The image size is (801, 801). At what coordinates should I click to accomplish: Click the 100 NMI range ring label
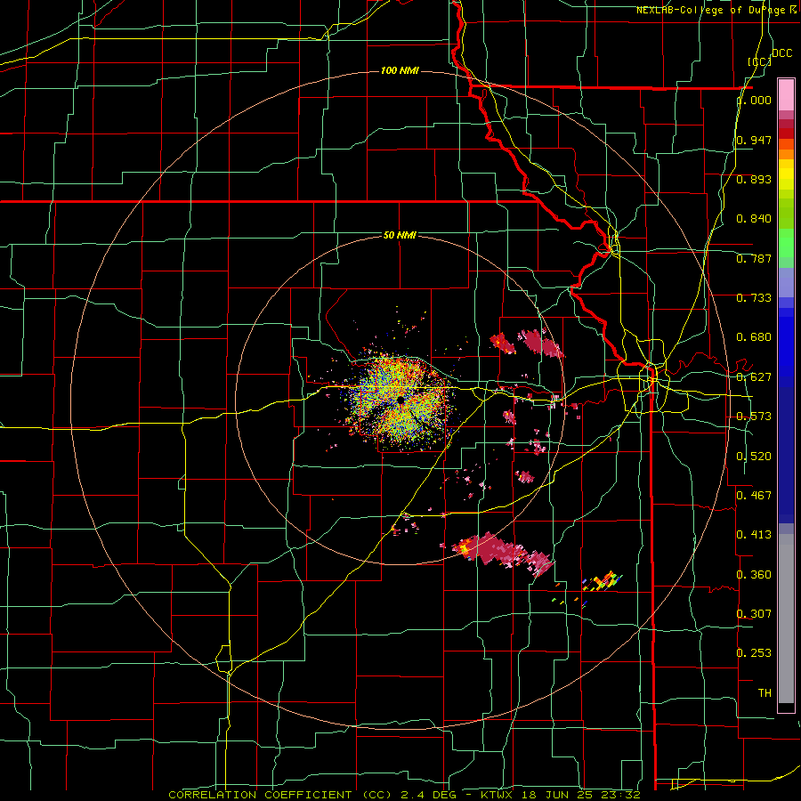[400, 70]
